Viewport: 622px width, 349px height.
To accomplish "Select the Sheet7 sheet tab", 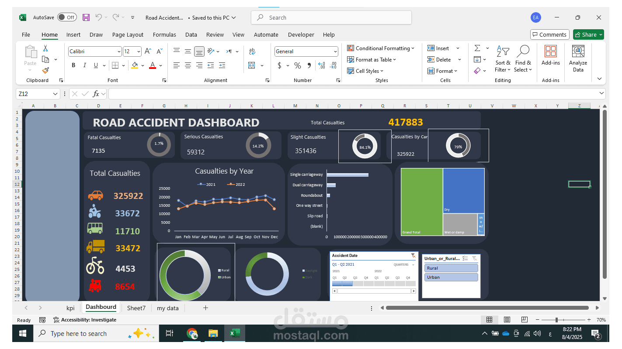I will 136,308.
